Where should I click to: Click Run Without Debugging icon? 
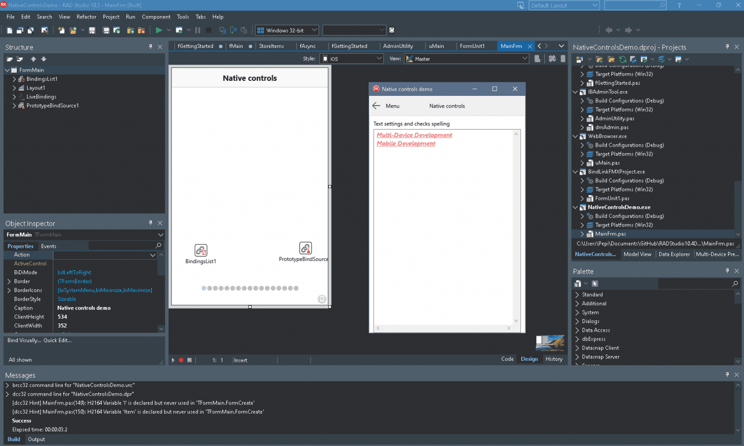click(x=179, y=30)
